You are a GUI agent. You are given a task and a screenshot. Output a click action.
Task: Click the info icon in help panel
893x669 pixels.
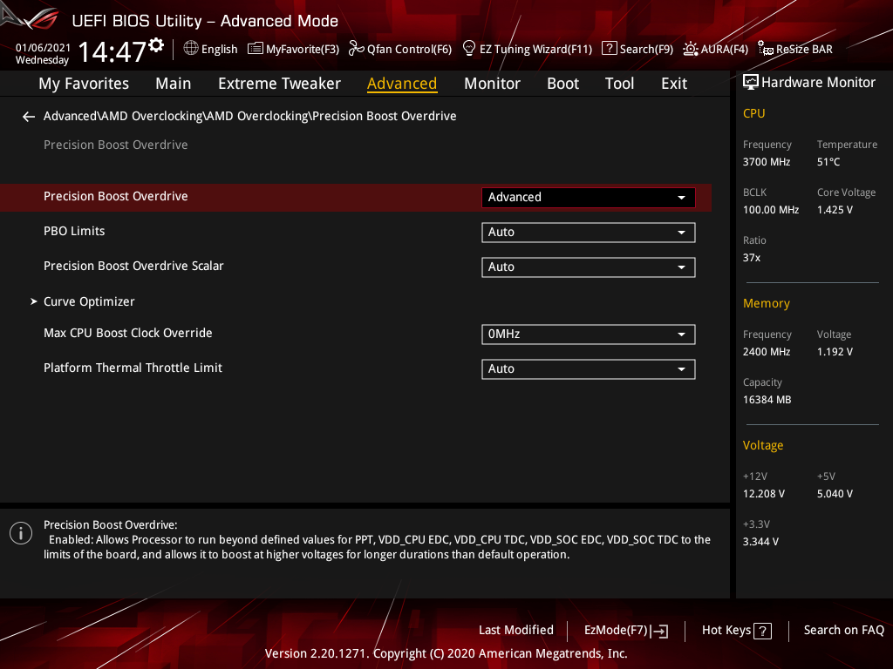point(21,533)
